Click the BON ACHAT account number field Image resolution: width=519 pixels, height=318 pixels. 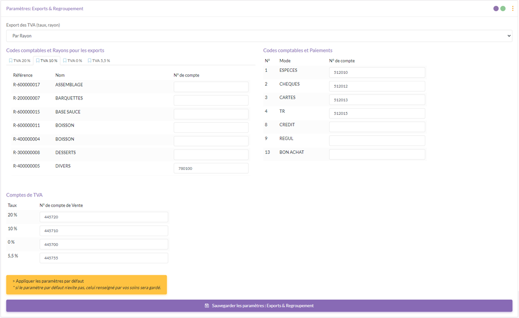[377, 155]
